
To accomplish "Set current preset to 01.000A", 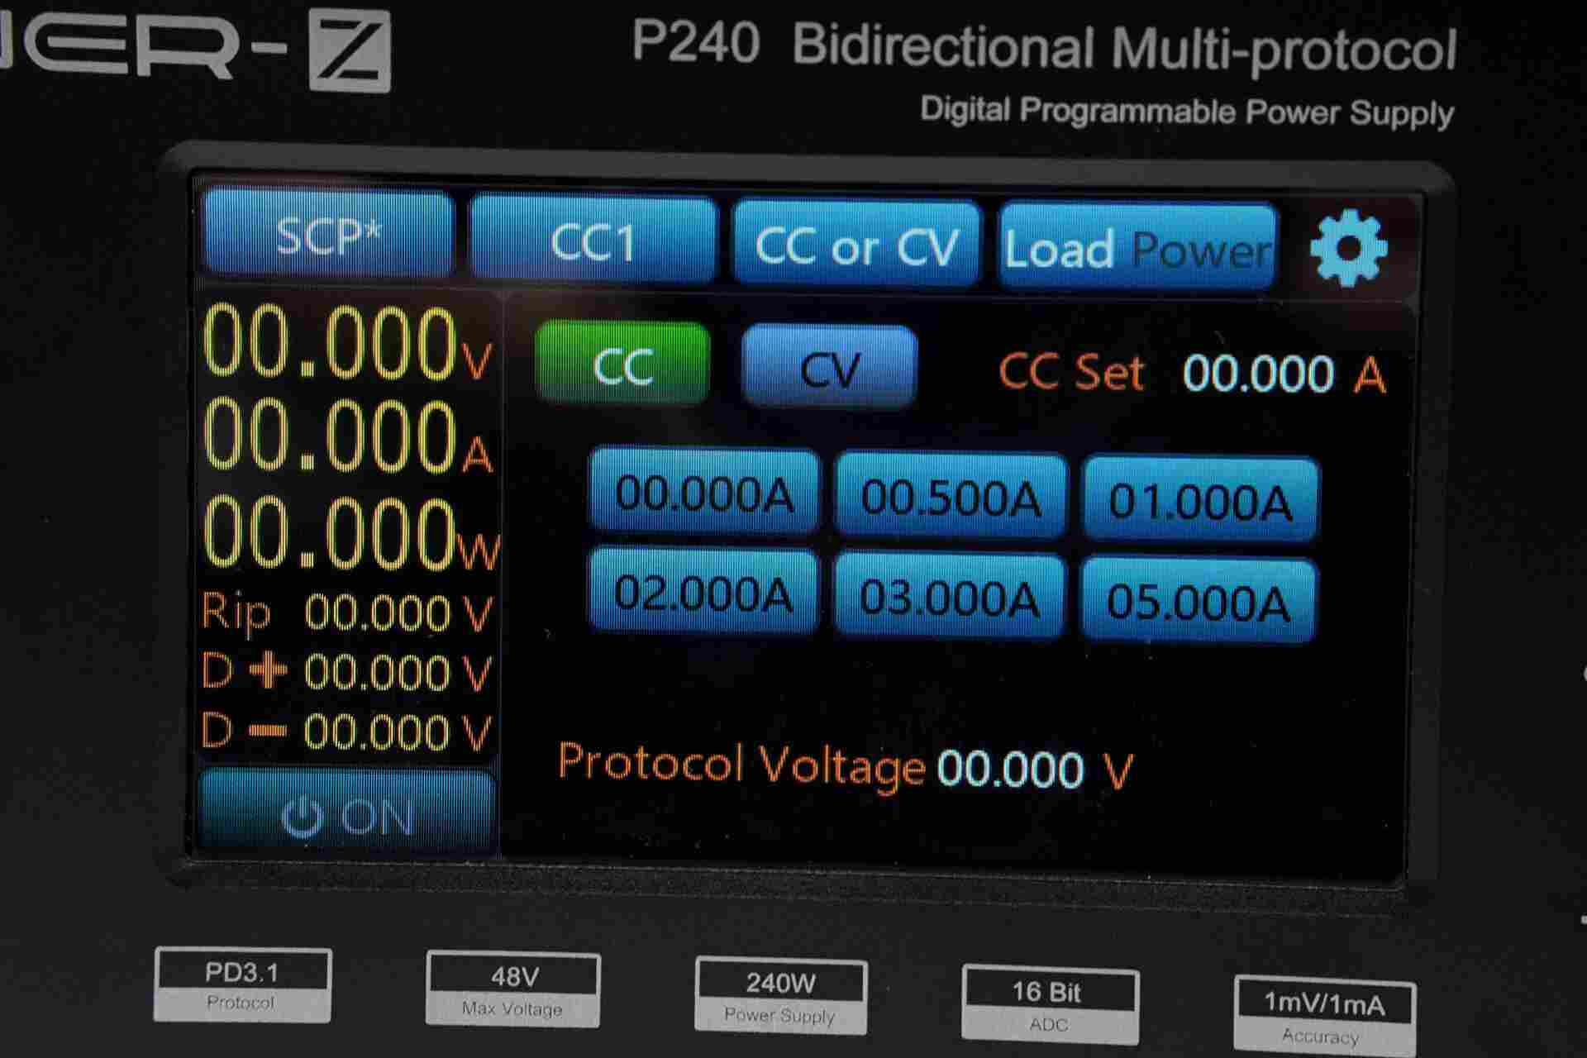I will [1200, 501].
